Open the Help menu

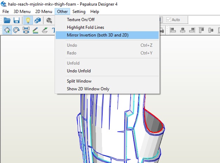pos(95,12)
